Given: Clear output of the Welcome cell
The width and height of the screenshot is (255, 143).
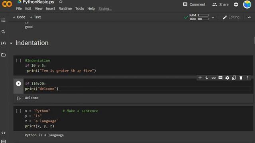Looking at the screenshot, I should click(19, 98).
